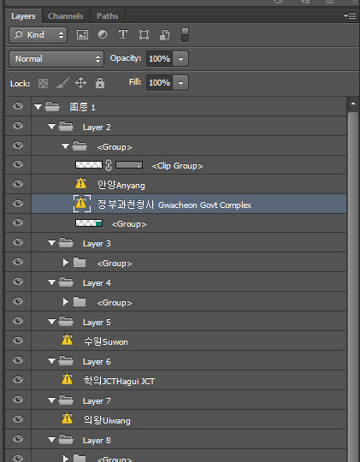Click folder icon of Layer 7 group
Viewport: 360px width, 462px height.
(x=66, y=400)
